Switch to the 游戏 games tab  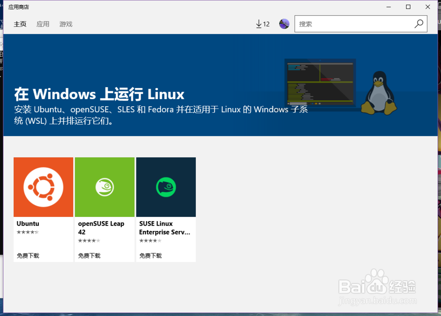coord(66,24)
